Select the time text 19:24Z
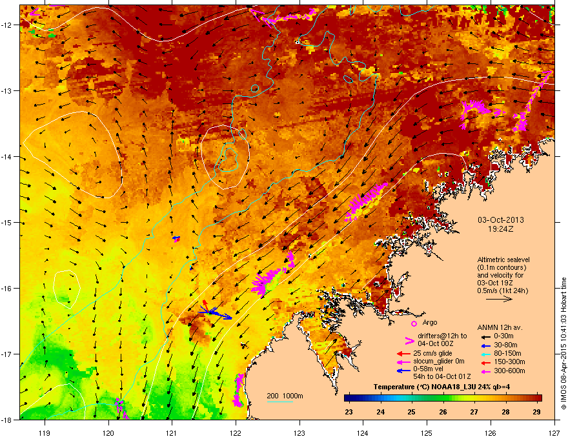Screen dimensions: 568x439 pos(501,229)
